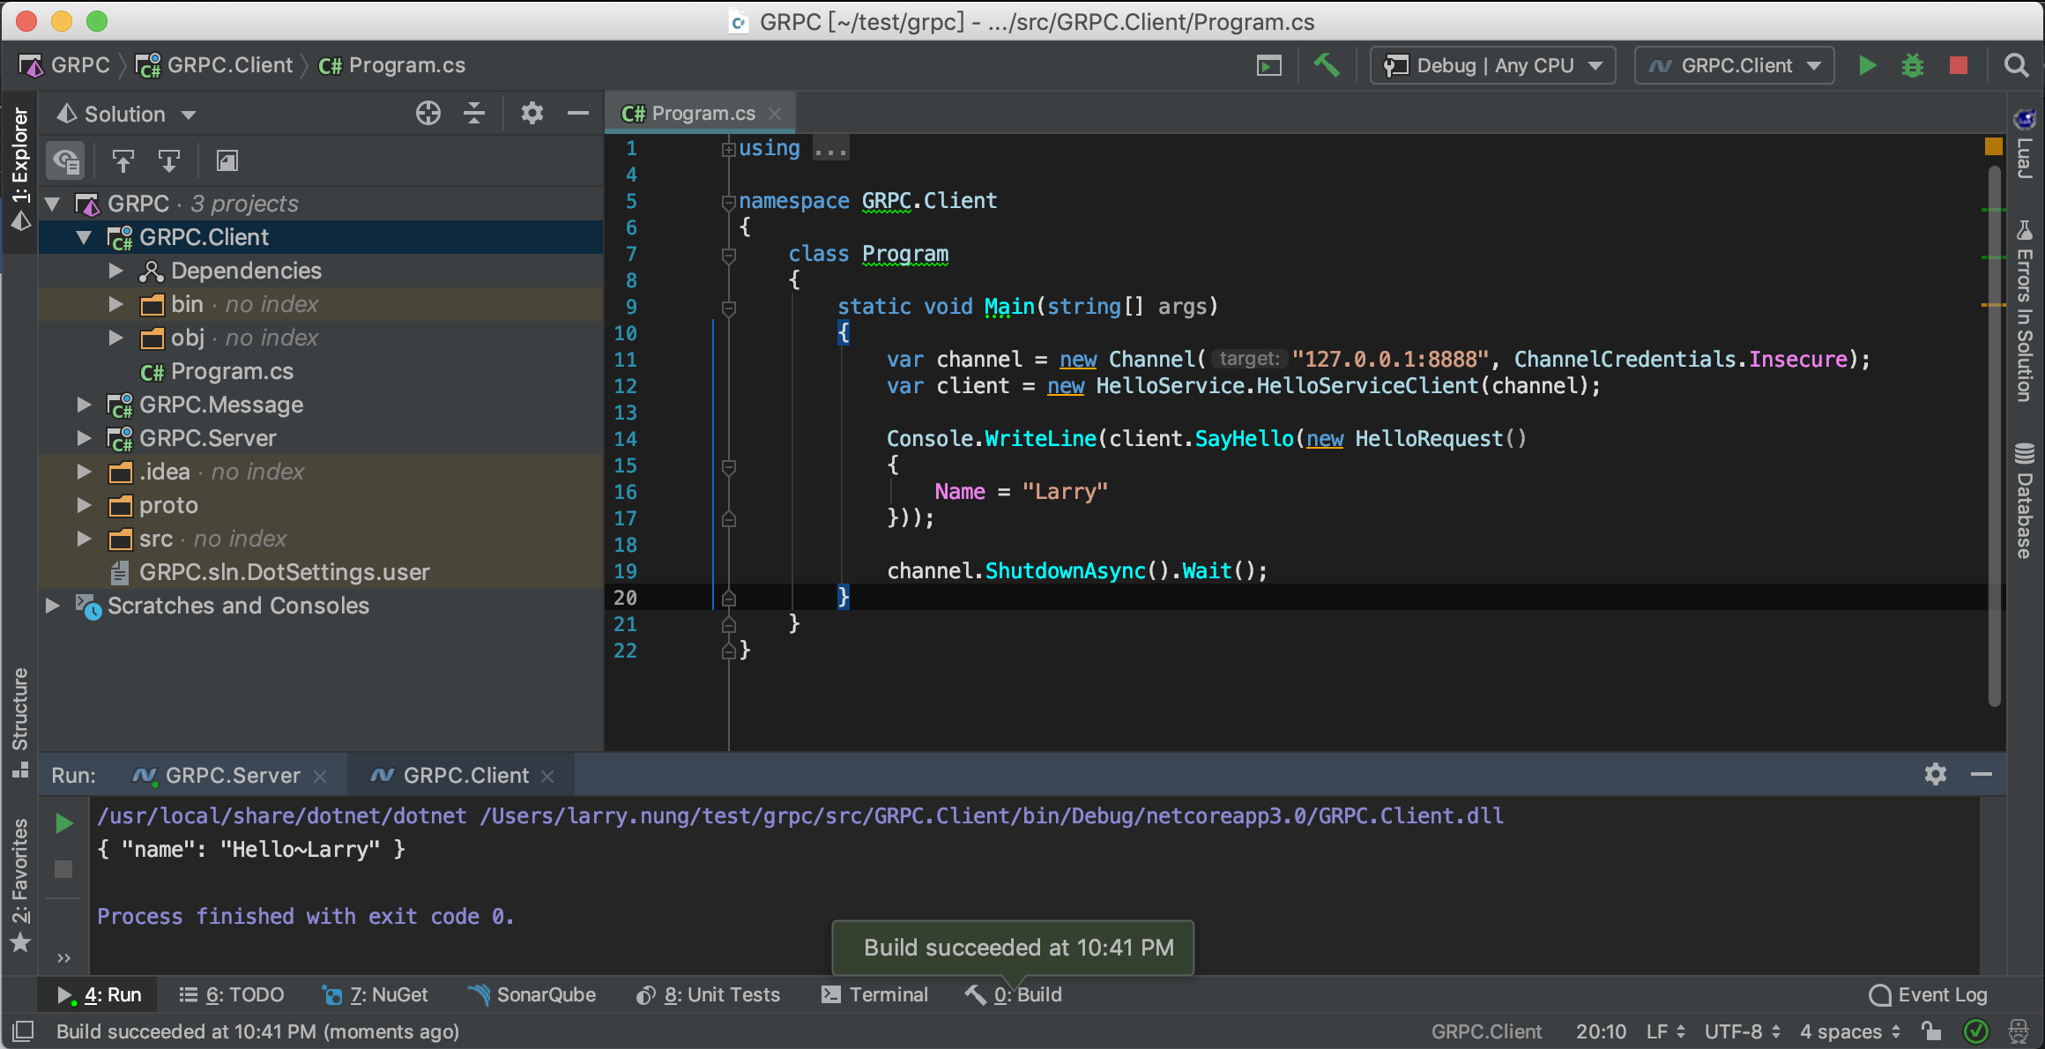Open Run panel settings gear
The image size is (2045, 1049).
pos(1936,775)
